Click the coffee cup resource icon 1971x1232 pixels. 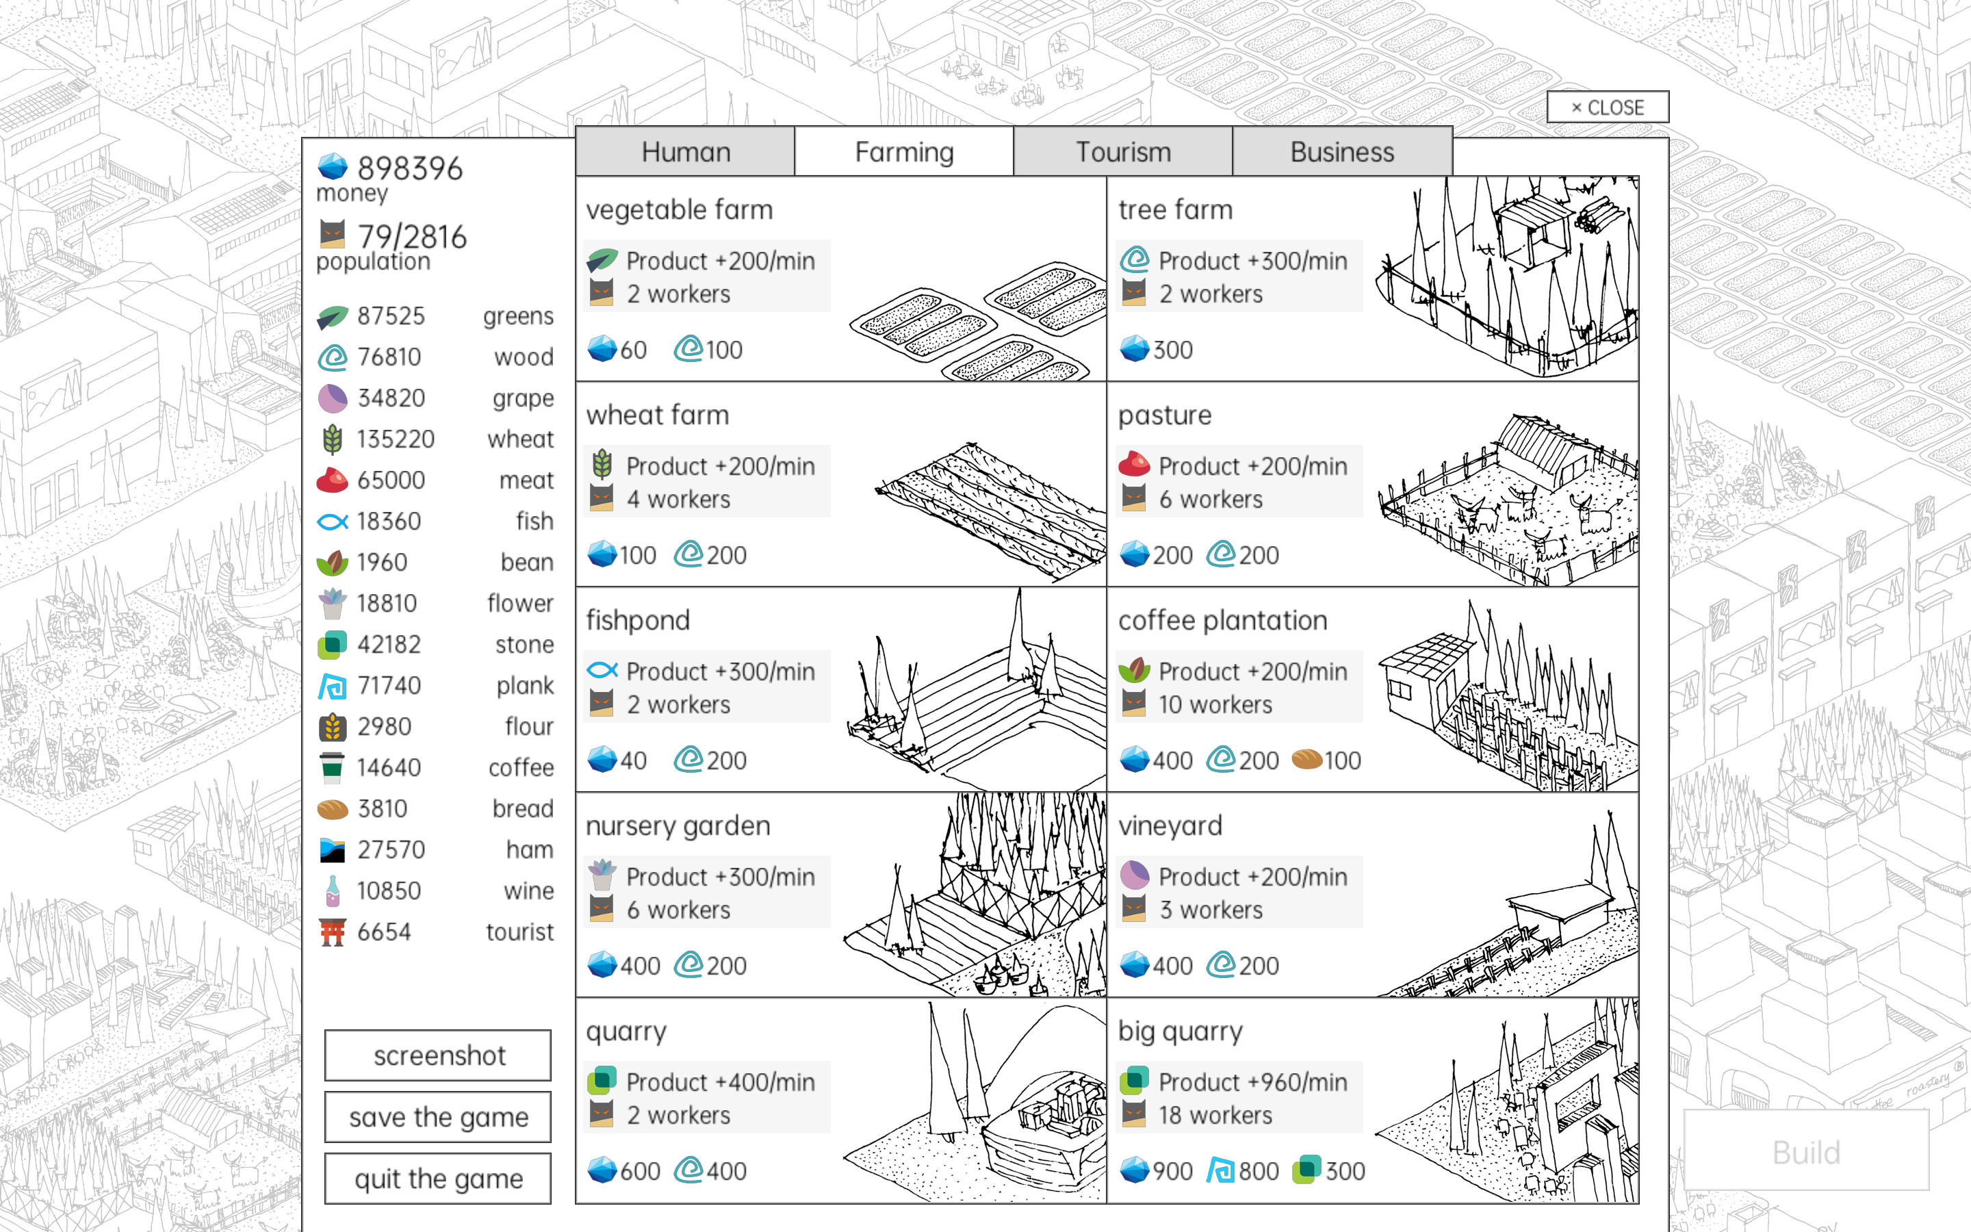(x=333, y=767)
